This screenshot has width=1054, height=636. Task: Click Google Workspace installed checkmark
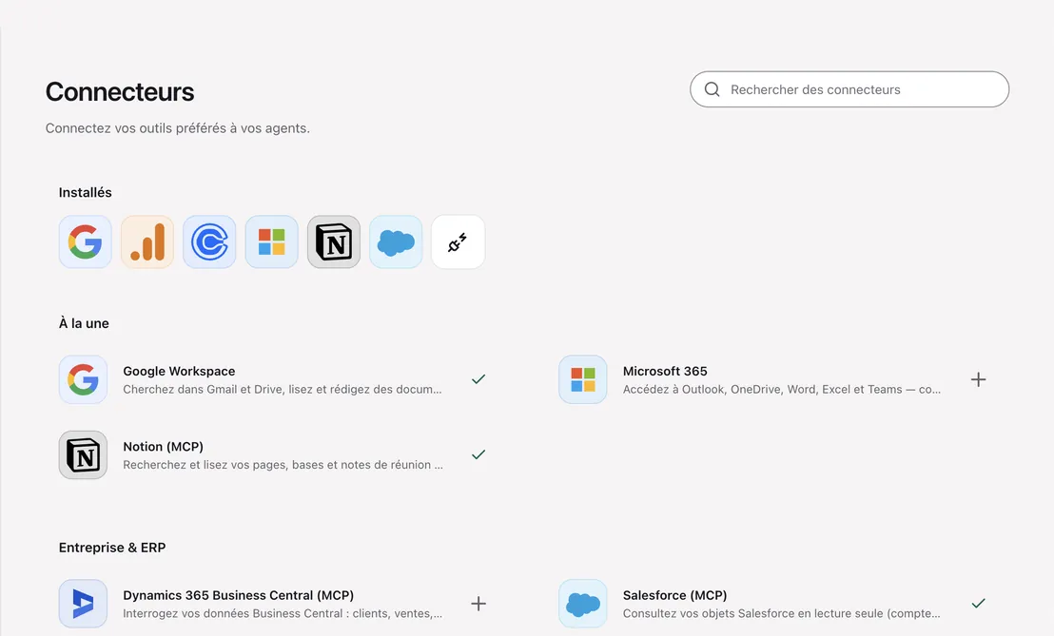click(478, 379)
